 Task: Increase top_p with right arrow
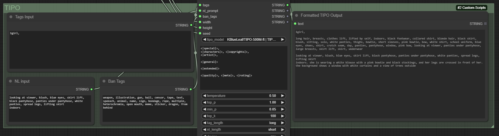pos(282,102)
